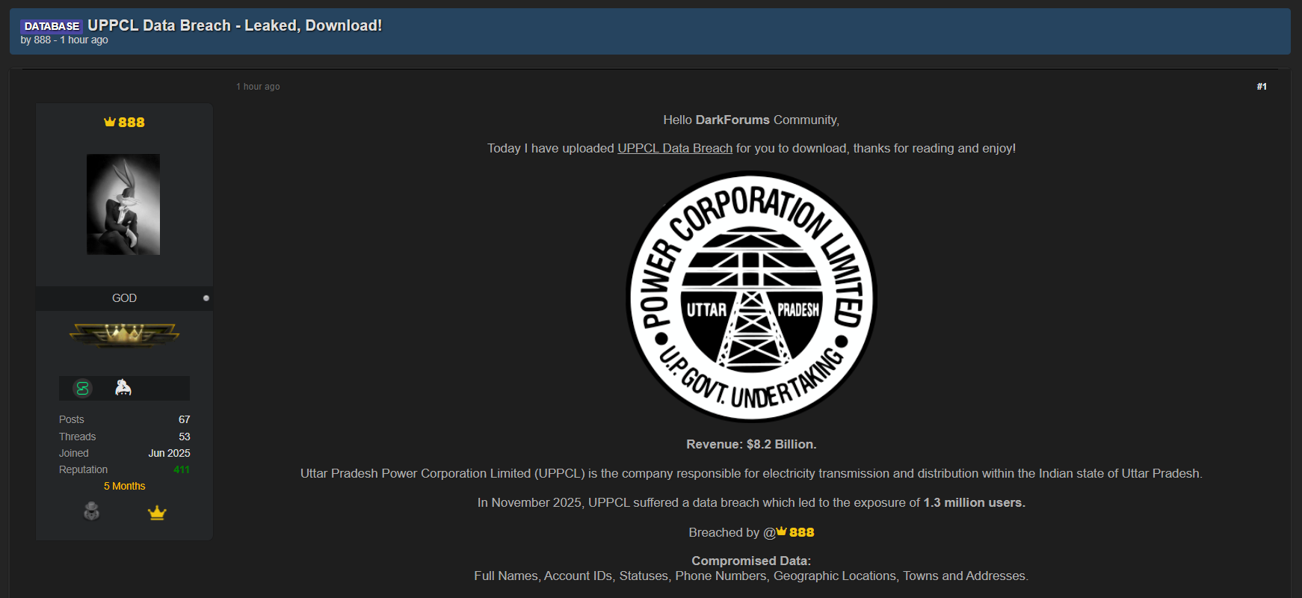This screenshot has width=1302, height=598.
Task: Click the gray status dot beside GOD
Action: pyautogui.click(x=206, y=298)
